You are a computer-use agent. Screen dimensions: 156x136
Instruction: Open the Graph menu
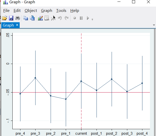point(46,11)
